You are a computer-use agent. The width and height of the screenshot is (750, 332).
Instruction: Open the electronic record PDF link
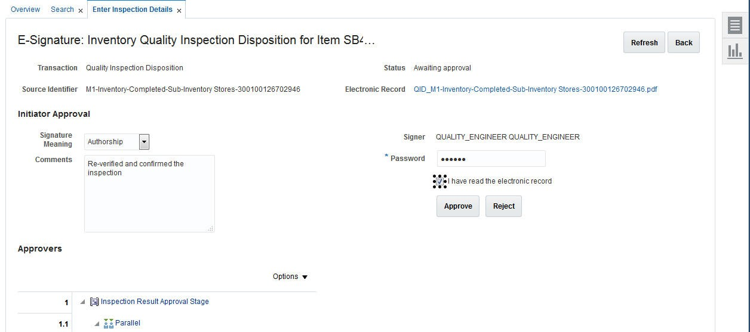point(535,89)
